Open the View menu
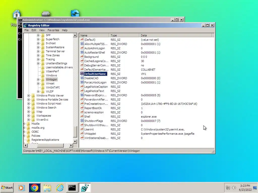 tap(42, 30)
